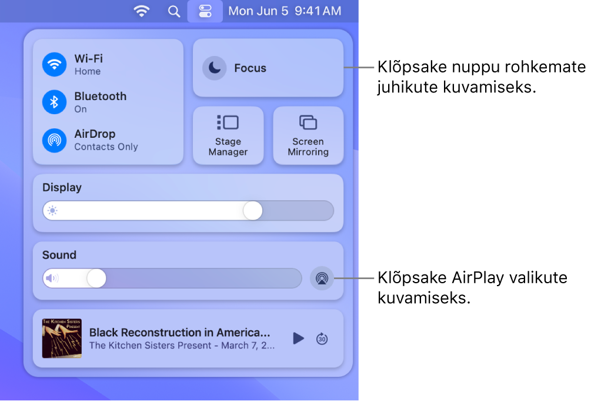The image size is (591, 401).
Task: Open the Kitchen Sisters album artwork
Action: point(62,339)
